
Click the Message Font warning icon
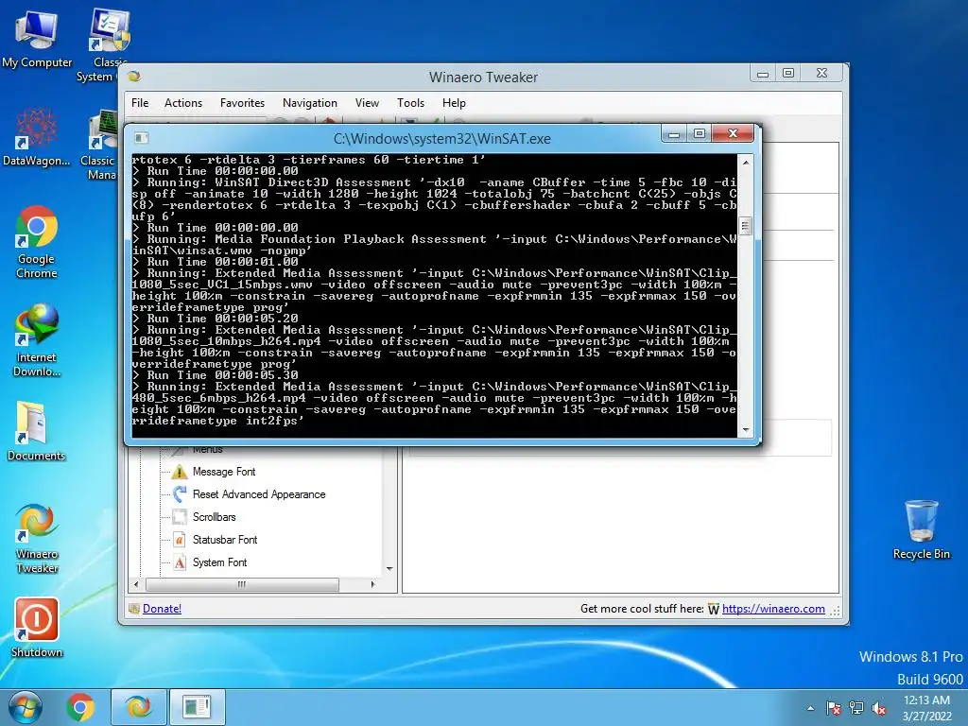pos(180,472)
